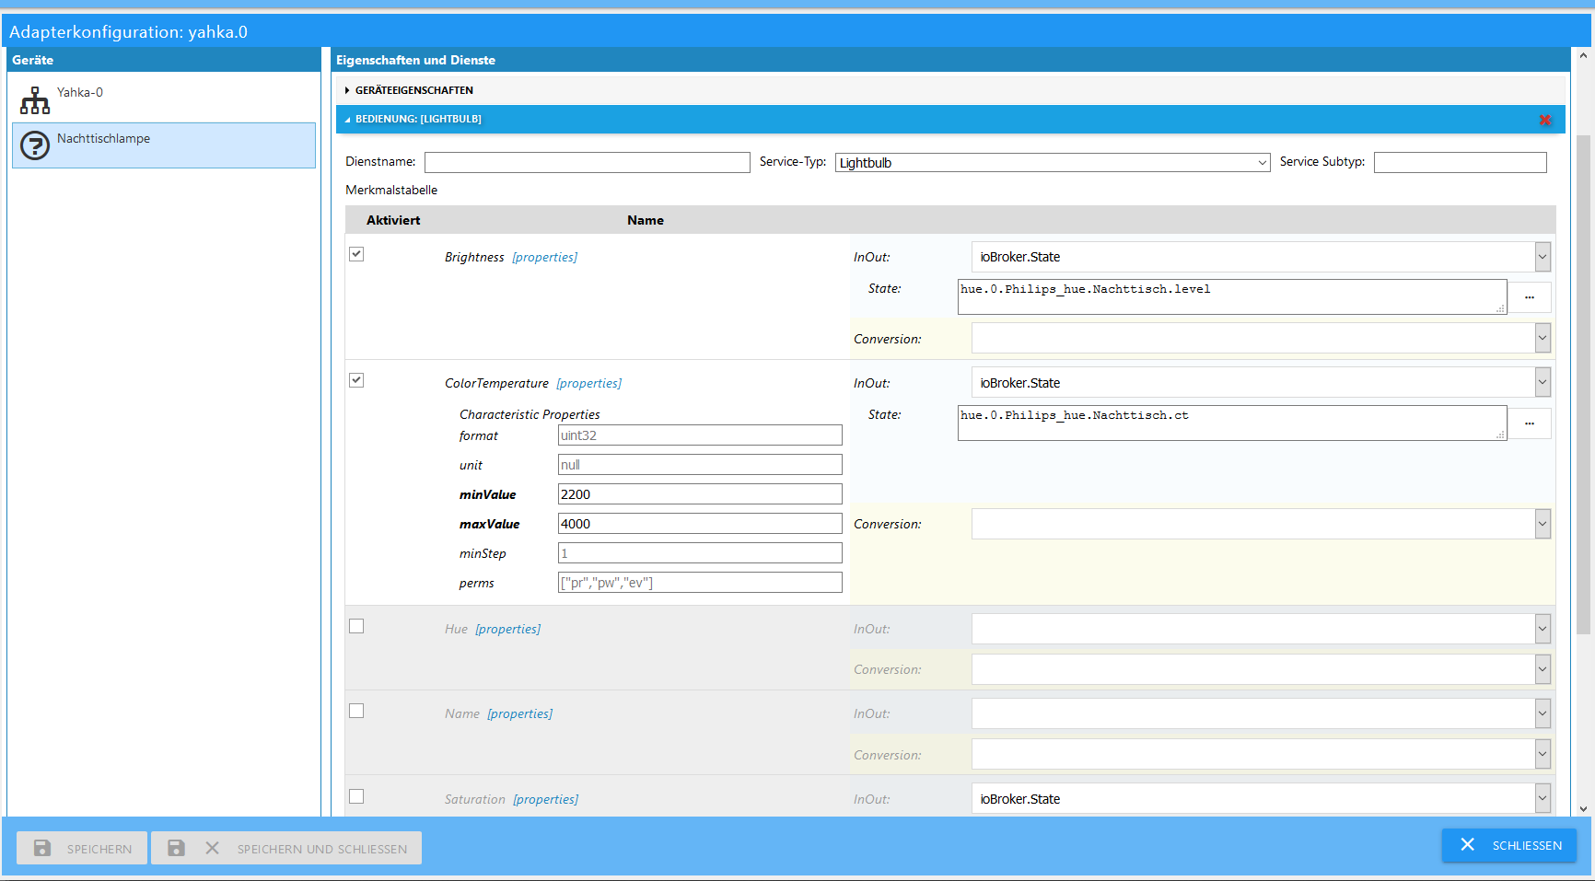
Task: Click the X icon in Schliessen button
Action: click(x=1468, y=844)
